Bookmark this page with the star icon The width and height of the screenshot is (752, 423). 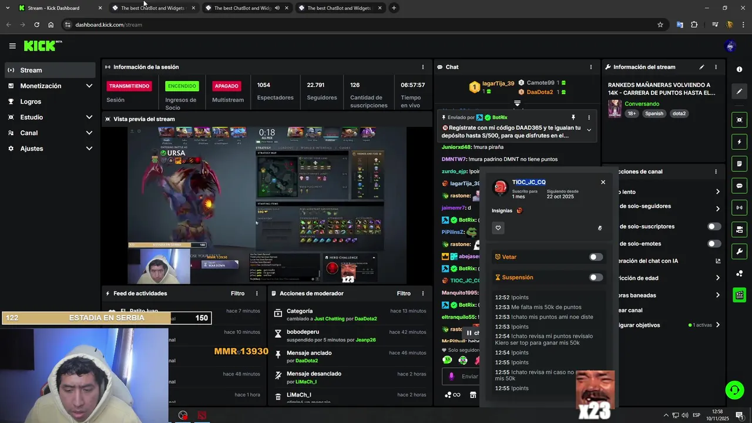coord(660,25)
